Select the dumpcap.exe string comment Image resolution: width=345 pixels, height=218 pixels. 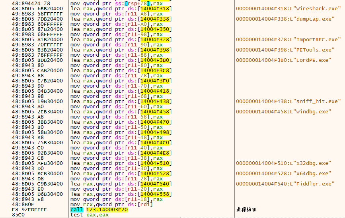285,19
